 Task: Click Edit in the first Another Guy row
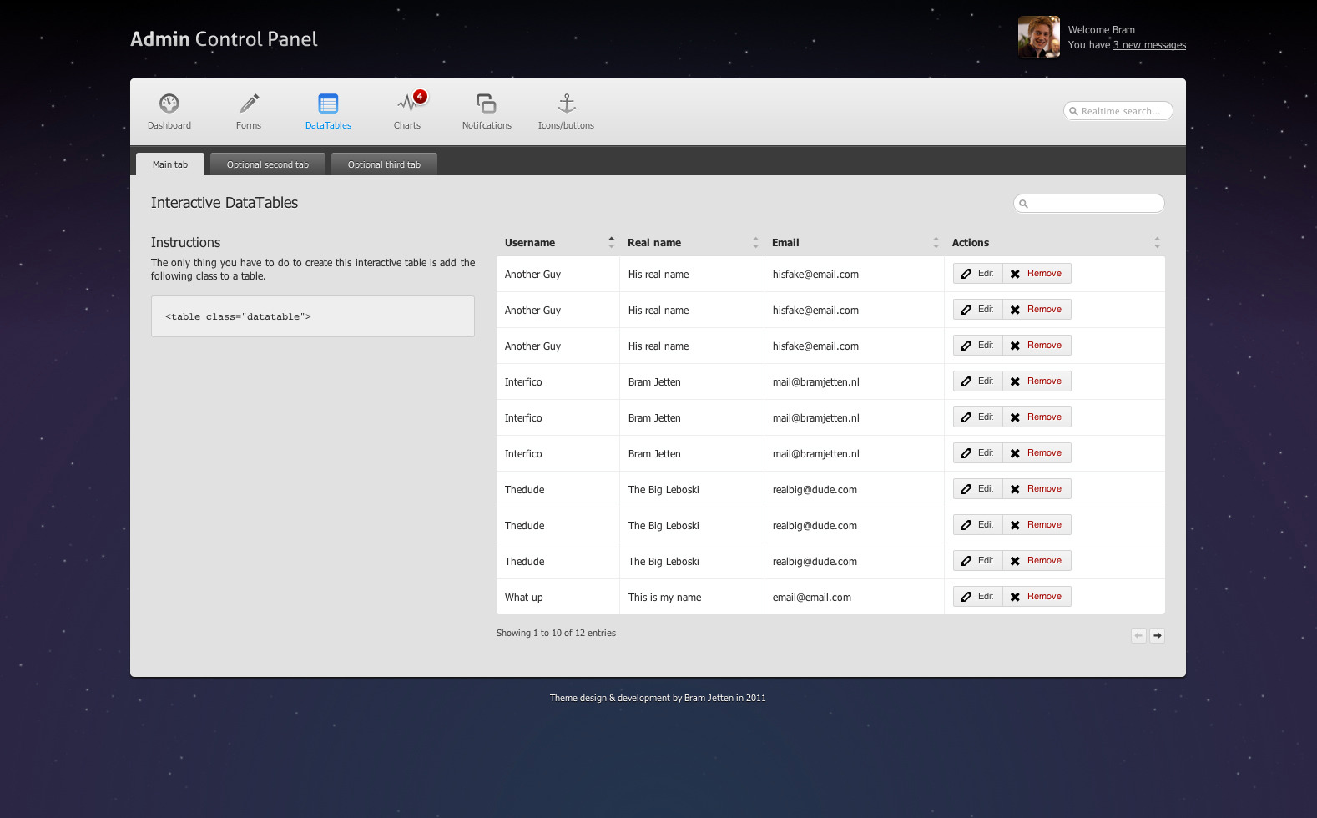coord(978,274)
